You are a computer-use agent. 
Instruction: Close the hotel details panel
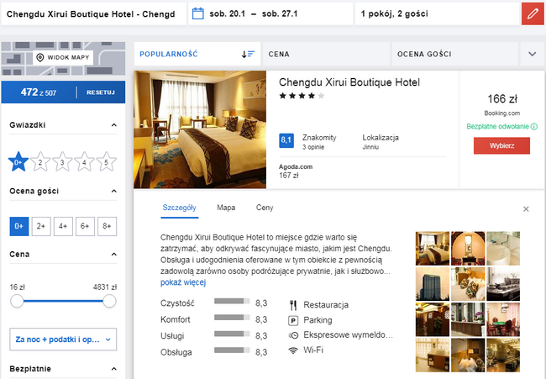pos(526,208)
